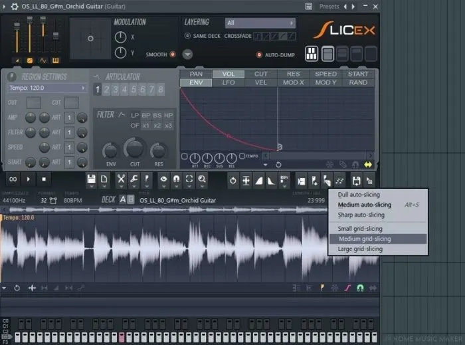Choose Medium grid-slicing
Screen dimensions: 465x345
click(378, 239)
